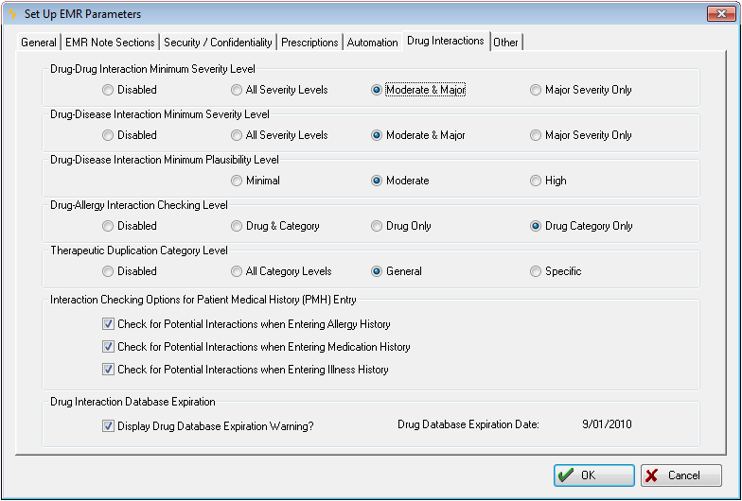Switch to the General tab

[x=38, y=43]
